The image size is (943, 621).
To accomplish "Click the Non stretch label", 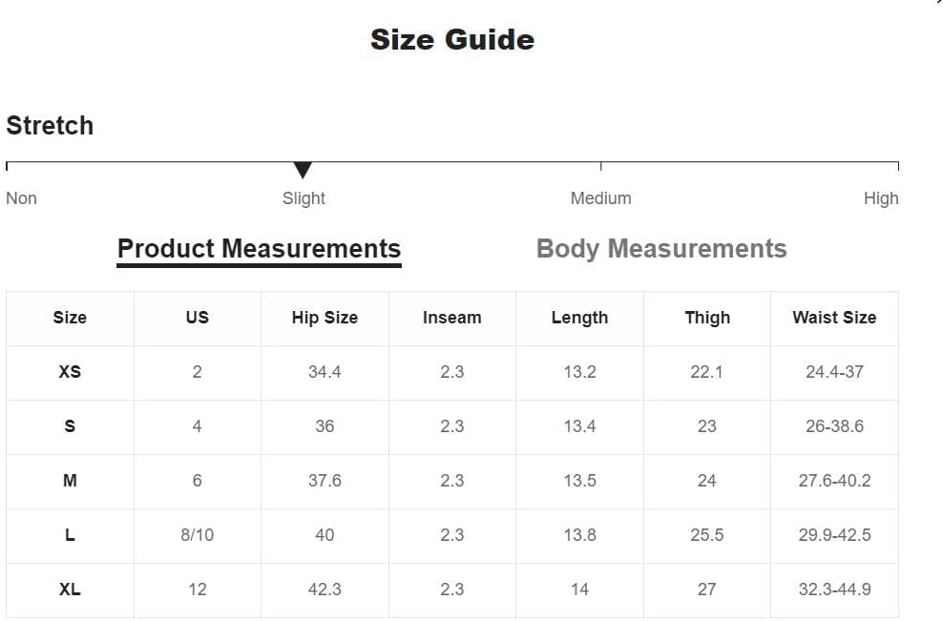I will click(22, 198).
